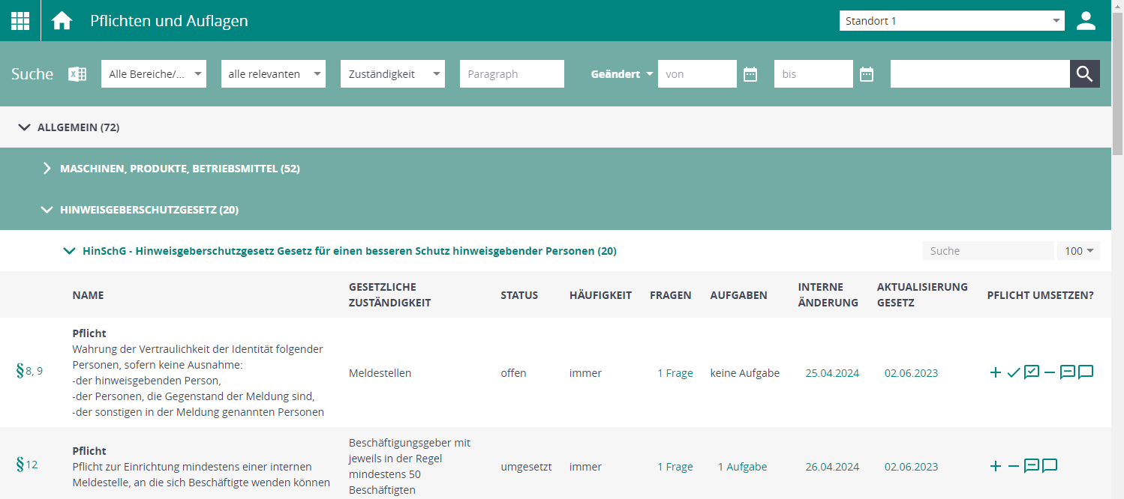
Task: Open '1 Frage' link on § 12 row
Action: (675, 466)
